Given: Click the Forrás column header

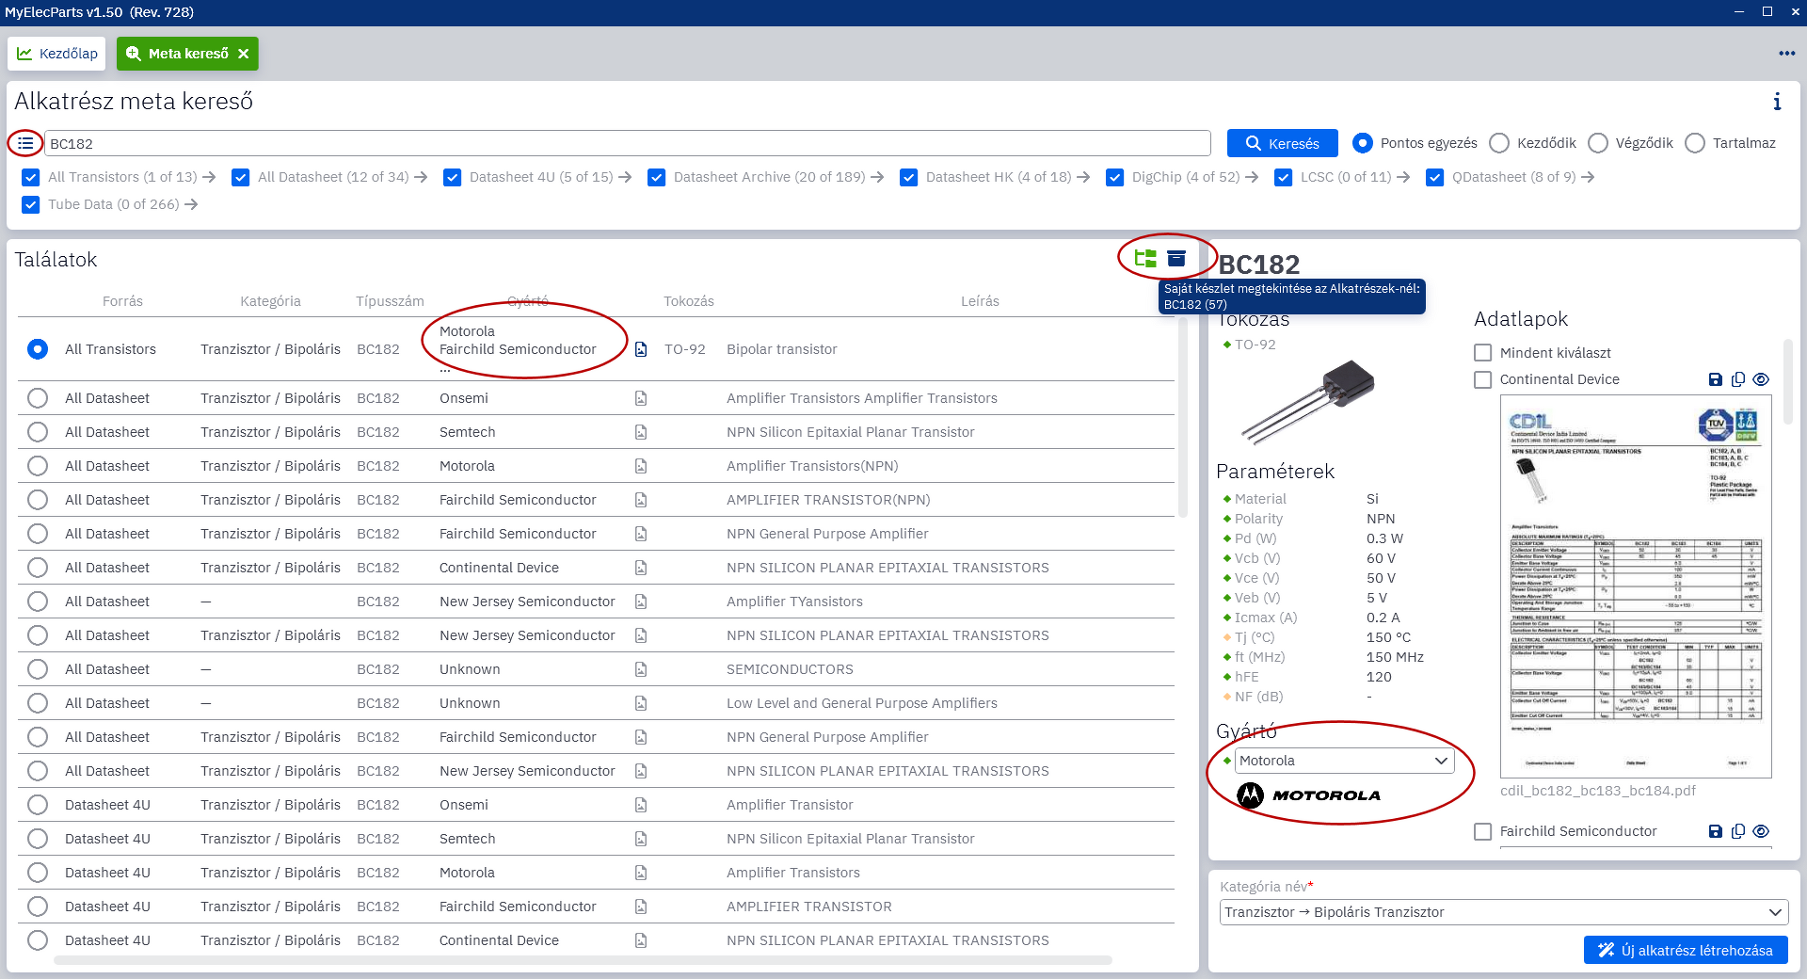Looking at the screenshot, I should coord(122,301).
